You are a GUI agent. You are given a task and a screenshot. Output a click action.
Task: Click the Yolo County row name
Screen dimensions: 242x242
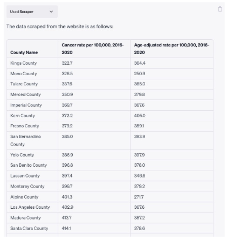22,155
